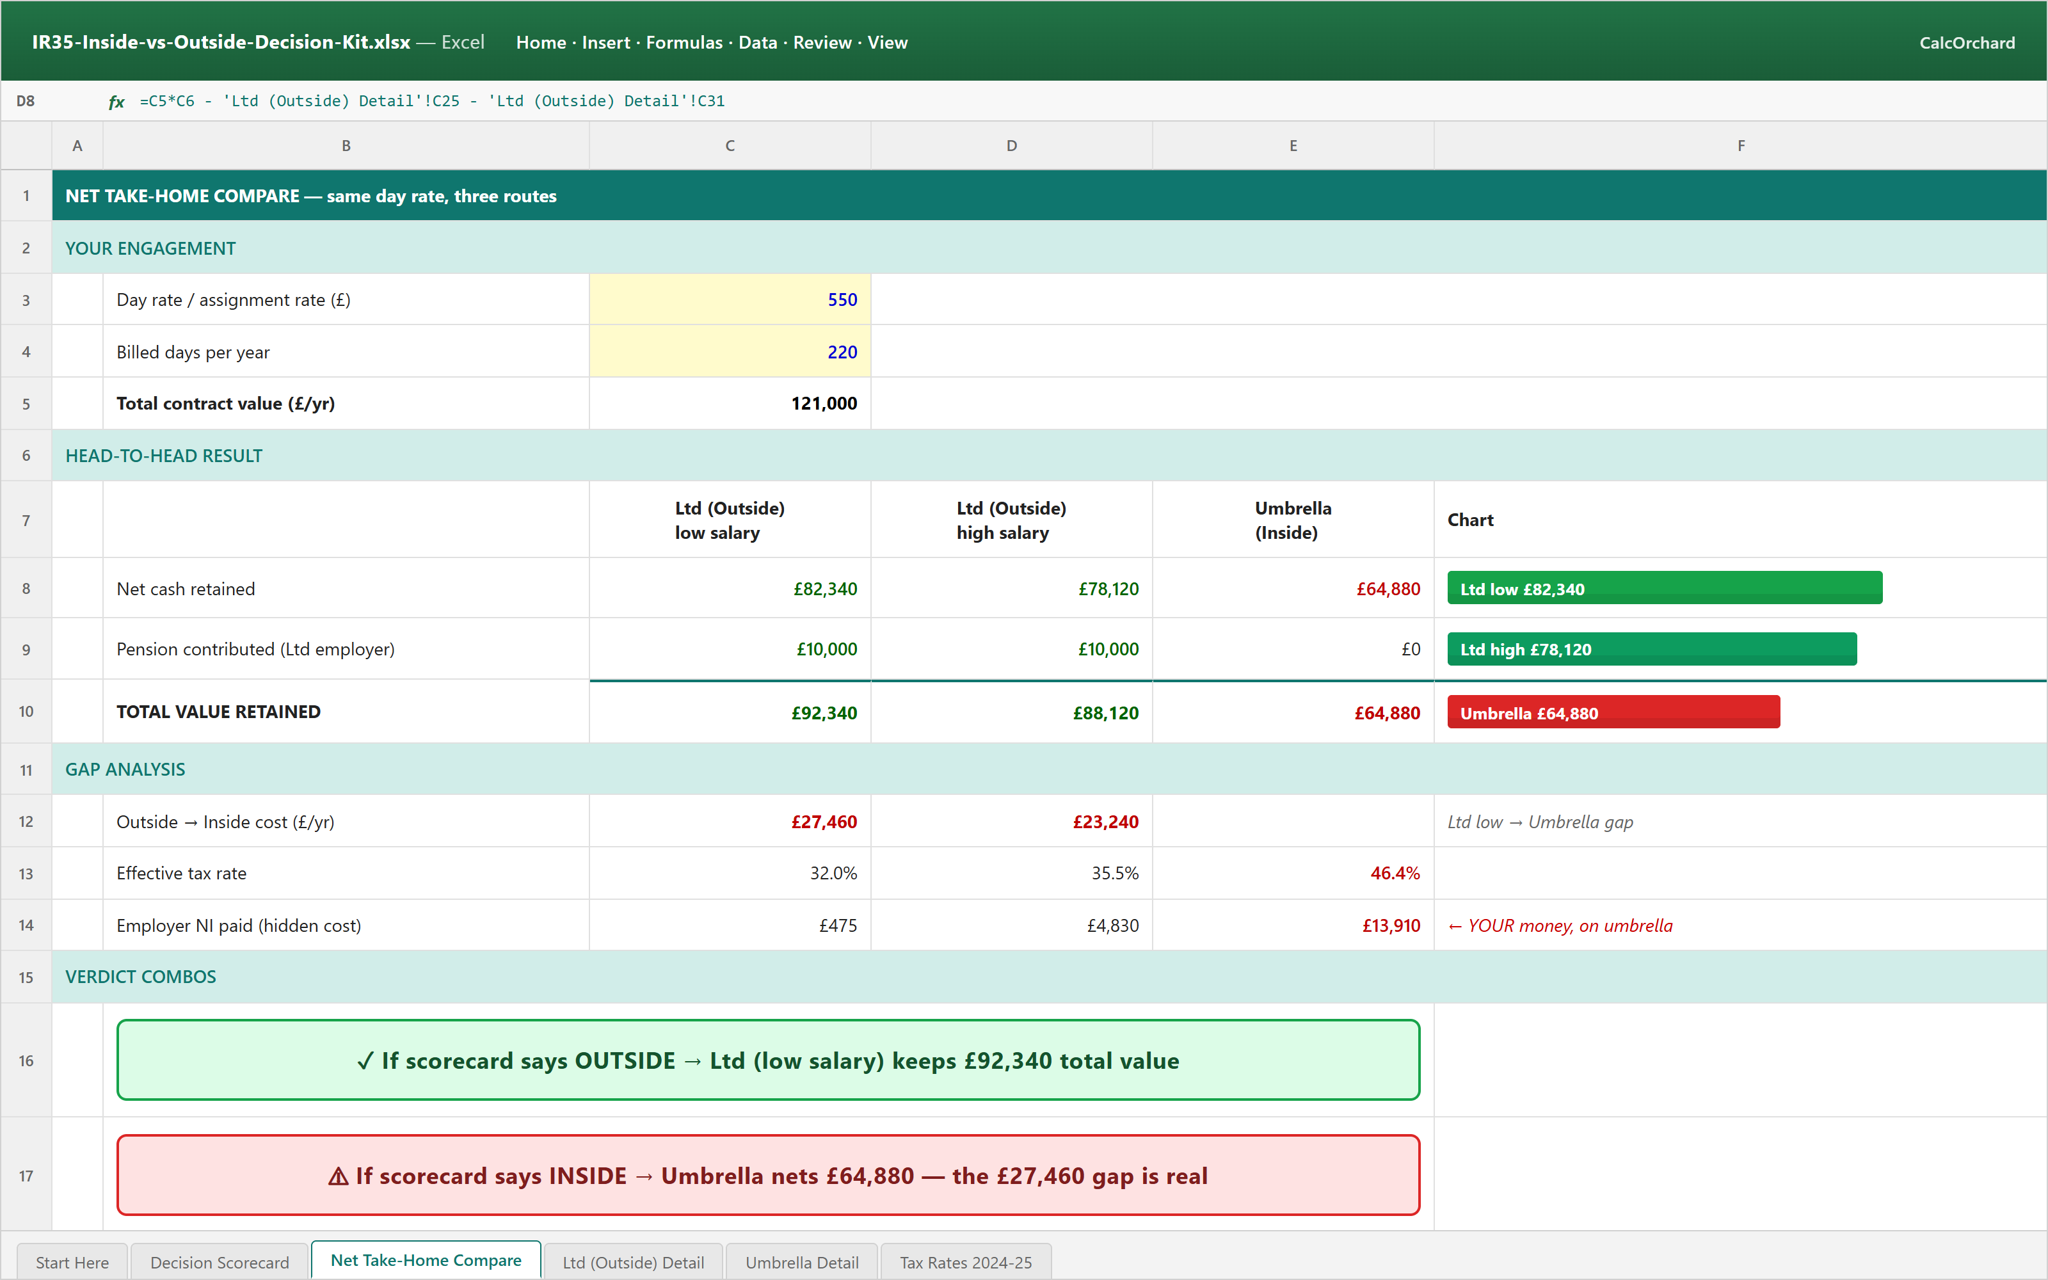Click the YOUR ENGAGEMENT section header
2048x1280 pixels.
1050,248
